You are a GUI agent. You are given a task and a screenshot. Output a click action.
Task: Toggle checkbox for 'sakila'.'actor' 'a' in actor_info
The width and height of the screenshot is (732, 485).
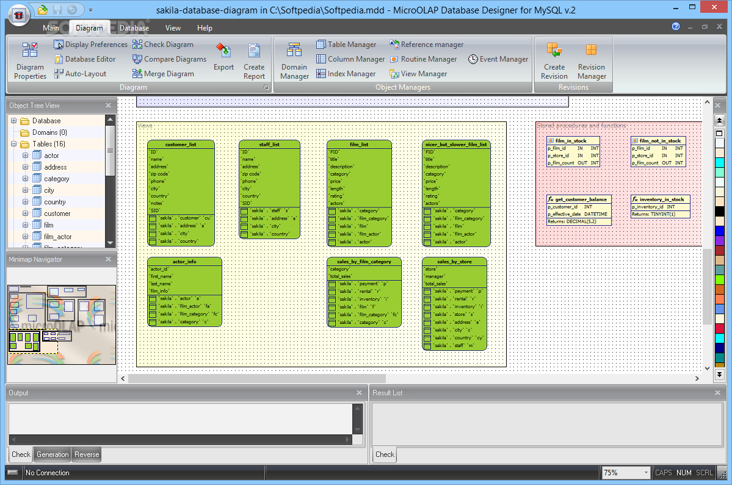(x=153, y=298)
